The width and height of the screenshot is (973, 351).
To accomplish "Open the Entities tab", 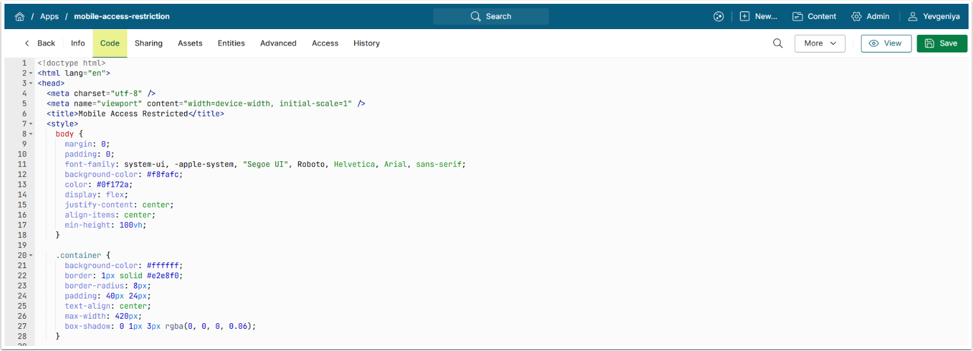I will [231, 44].
